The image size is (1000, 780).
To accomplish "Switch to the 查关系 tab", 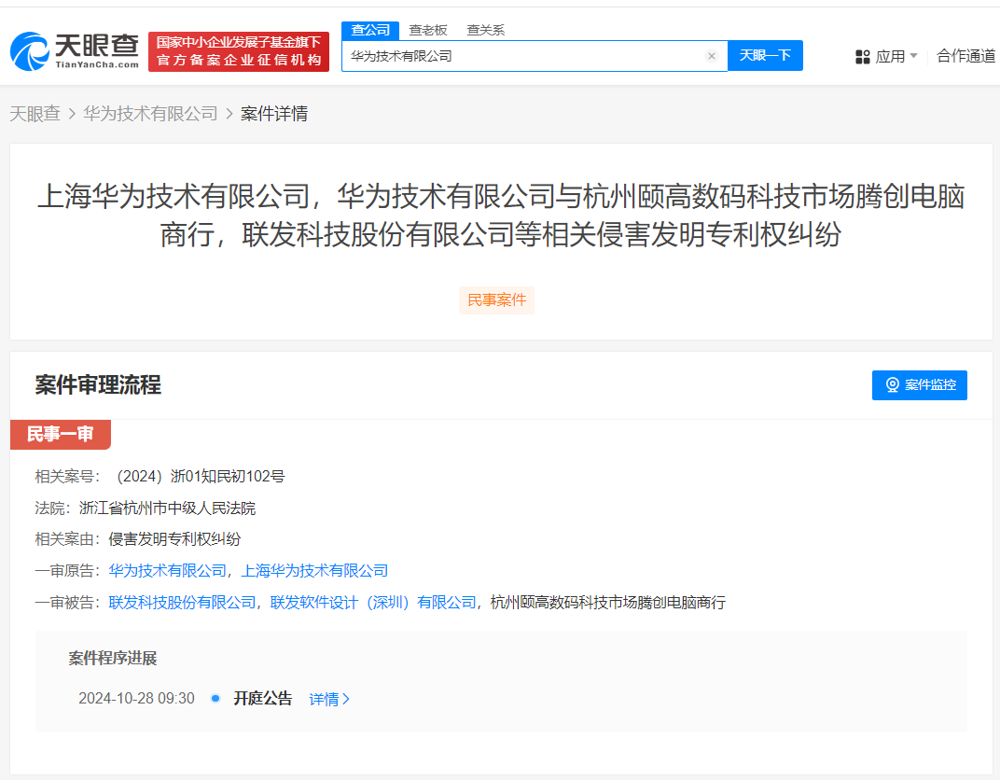I will click(x=485, y=30).
